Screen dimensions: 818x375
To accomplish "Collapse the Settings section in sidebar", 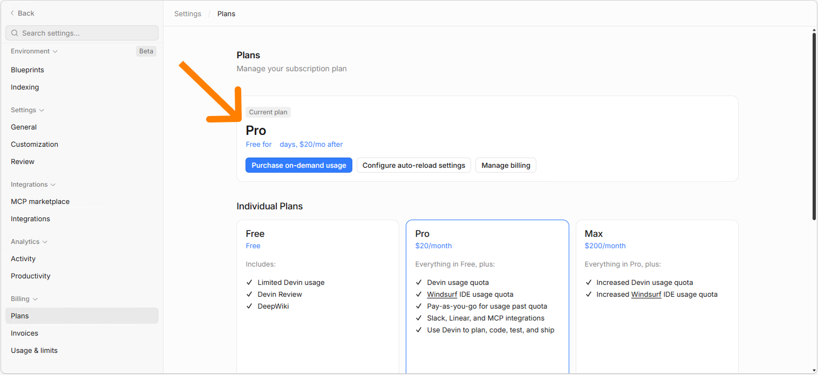I will click(41, 110).
